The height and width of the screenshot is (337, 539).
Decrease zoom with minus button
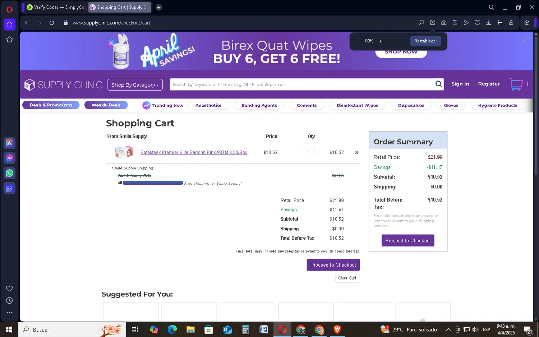(358, 41)
